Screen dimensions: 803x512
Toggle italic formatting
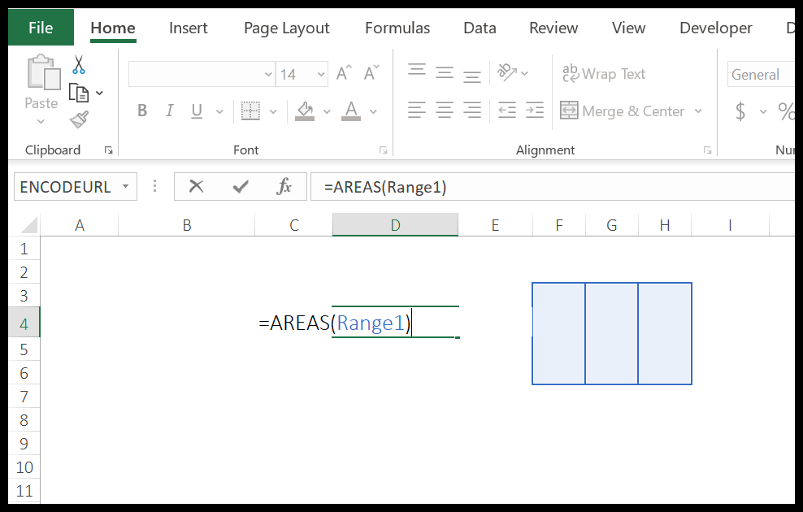click(170, 111)
